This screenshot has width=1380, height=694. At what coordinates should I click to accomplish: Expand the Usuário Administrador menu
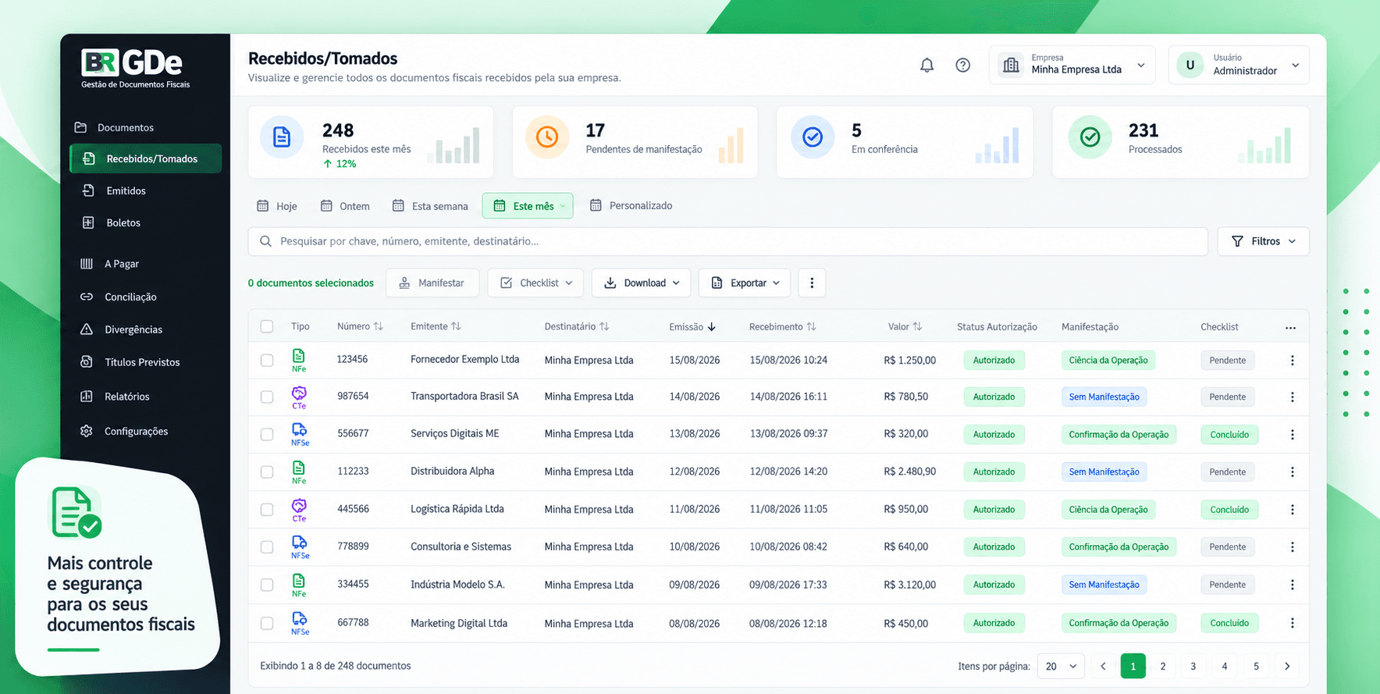click(1239, 65)
